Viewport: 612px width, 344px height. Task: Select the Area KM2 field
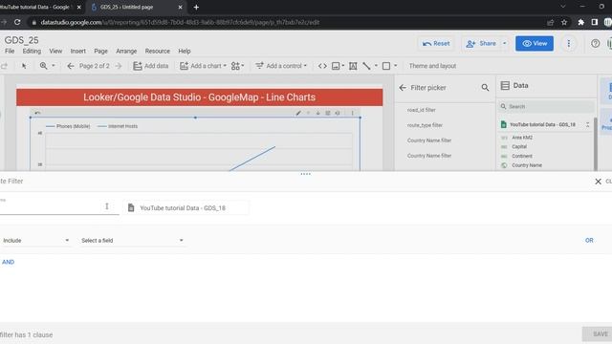pos(522,138)
